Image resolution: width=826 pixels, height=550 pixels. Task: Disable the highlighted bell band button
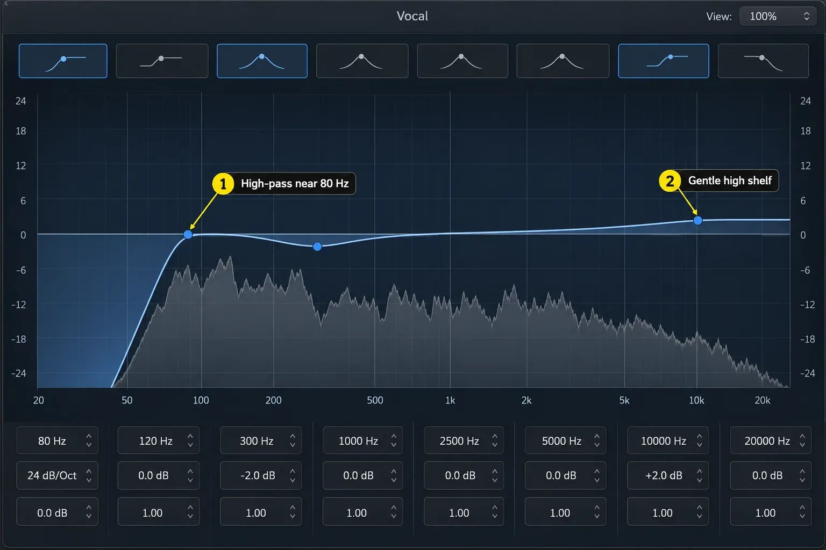(x=262, y=61)
